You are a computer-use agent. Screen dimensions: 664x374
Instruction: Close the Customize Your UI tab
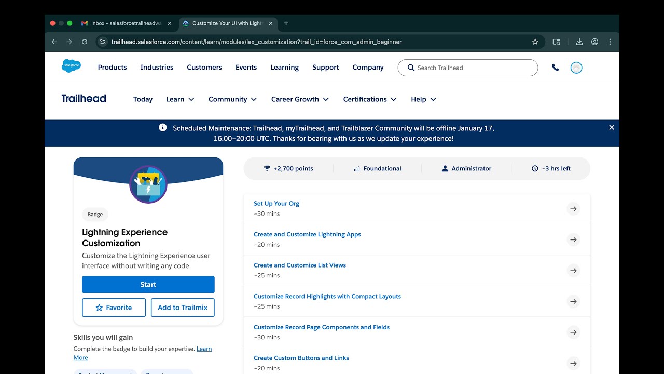(271, 23)
